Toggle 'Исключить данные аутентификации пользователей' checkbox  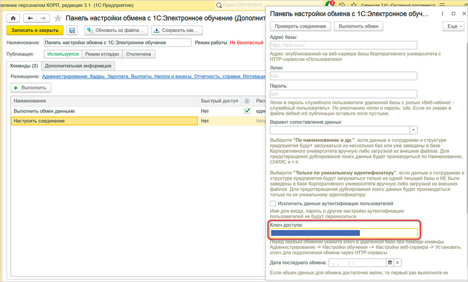273,203
